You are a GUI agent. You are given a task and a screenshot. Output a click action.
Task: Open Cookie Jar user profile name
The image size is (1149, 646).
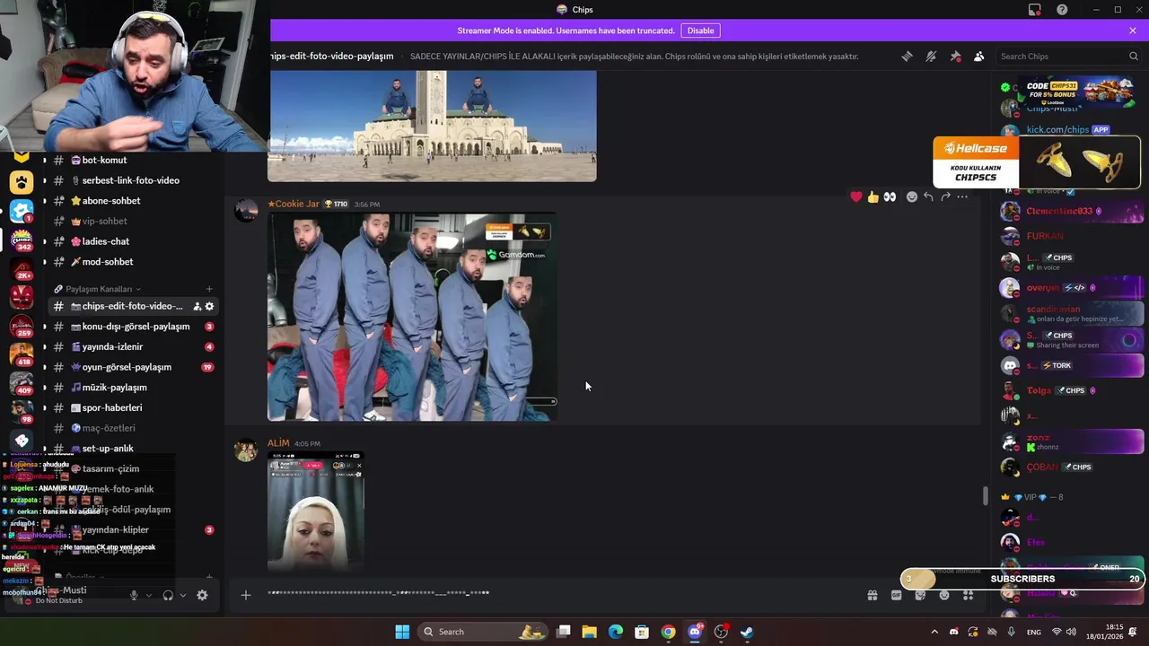[x=294, y=204]
